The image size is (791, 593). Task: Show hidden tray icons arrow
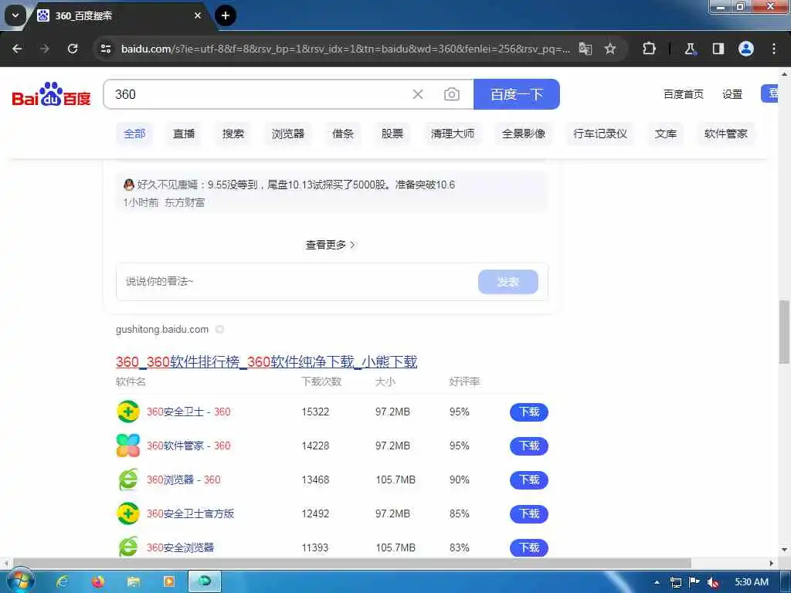pyautogui.click(x=657, y=582)
